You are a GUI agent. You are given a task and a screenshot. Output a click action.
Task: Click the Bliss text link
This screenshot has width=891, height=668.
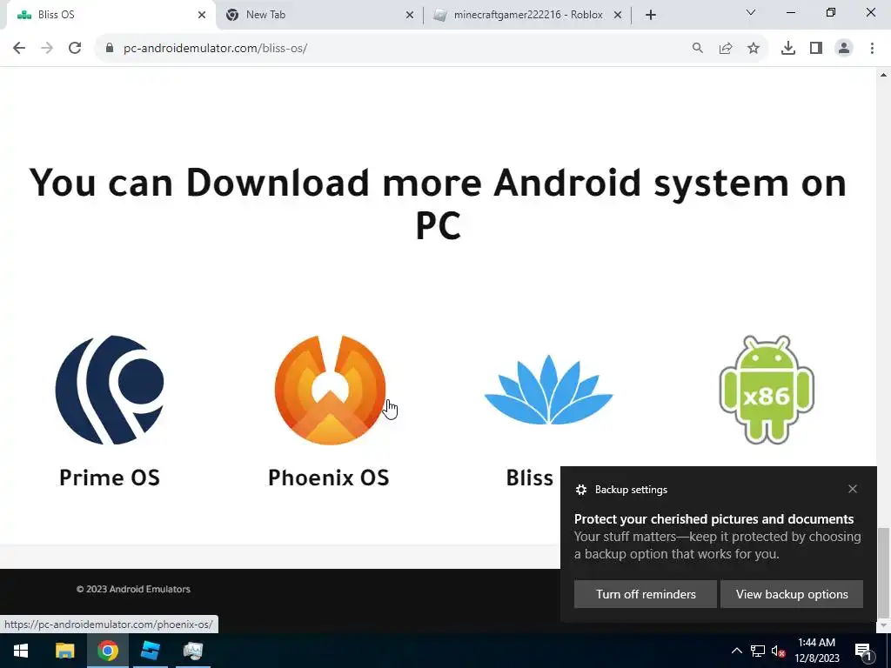click(x=530, y=478)
